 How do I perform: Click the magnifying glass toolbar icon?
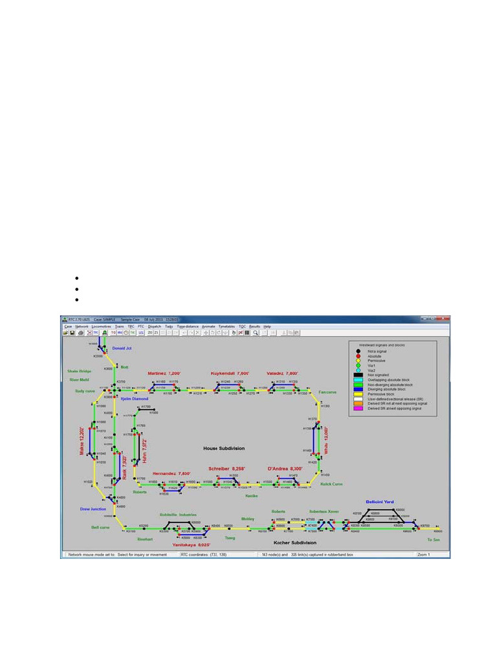[255, 333]
